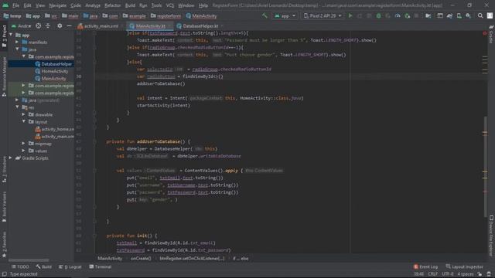Viewport: 495px width, 278px height.
Task: Collapse the app module tree node
Action: point(12,35)
